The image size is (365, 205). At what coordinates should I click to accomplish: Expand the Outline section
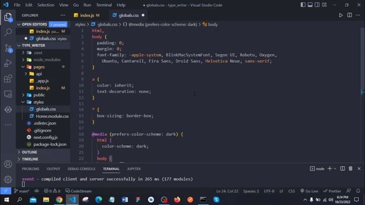(x=43, y=152)
